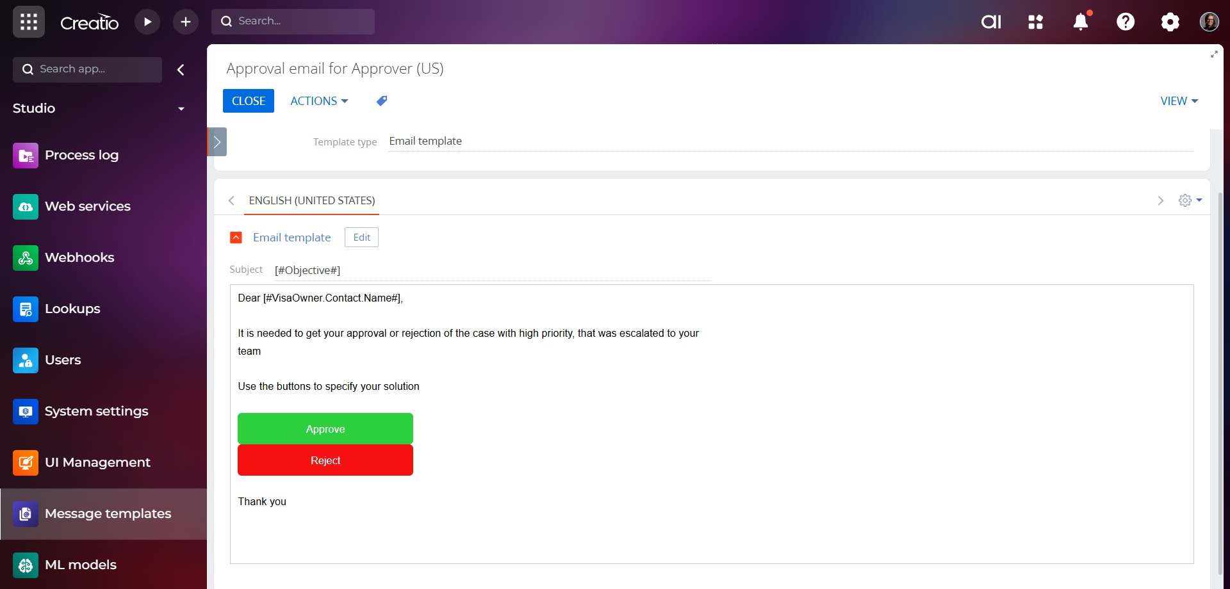1230x589 pixels.
Task: Click the CLOSE button
Action: point(249,101)
